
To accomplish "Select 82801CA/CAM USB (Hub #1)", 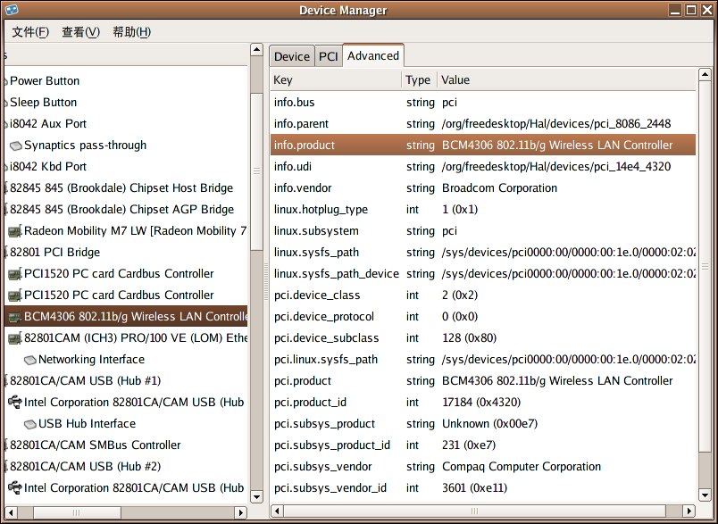I will point(86,381).
